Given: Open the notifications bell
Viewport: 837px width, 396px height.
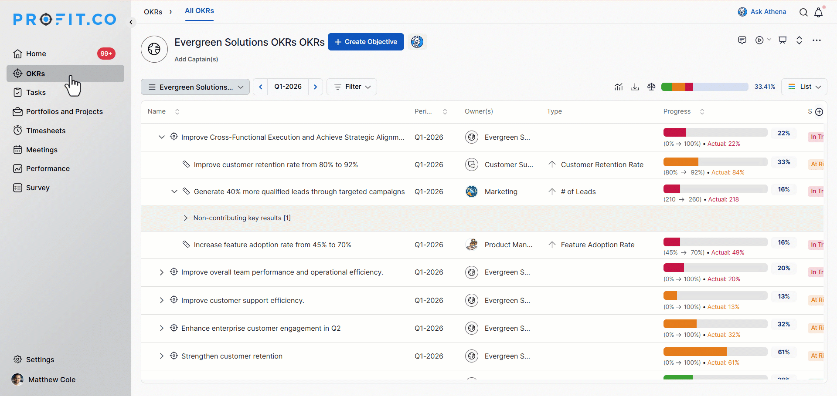Looking at the screenshot, I should tap(818, 12).
